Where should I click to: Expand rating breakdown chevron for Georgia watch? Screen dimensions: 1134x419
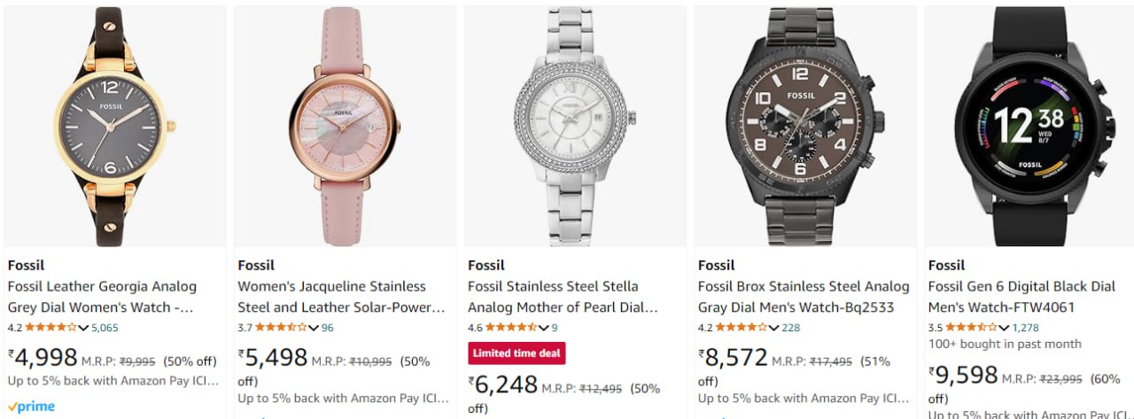(84, 327)
